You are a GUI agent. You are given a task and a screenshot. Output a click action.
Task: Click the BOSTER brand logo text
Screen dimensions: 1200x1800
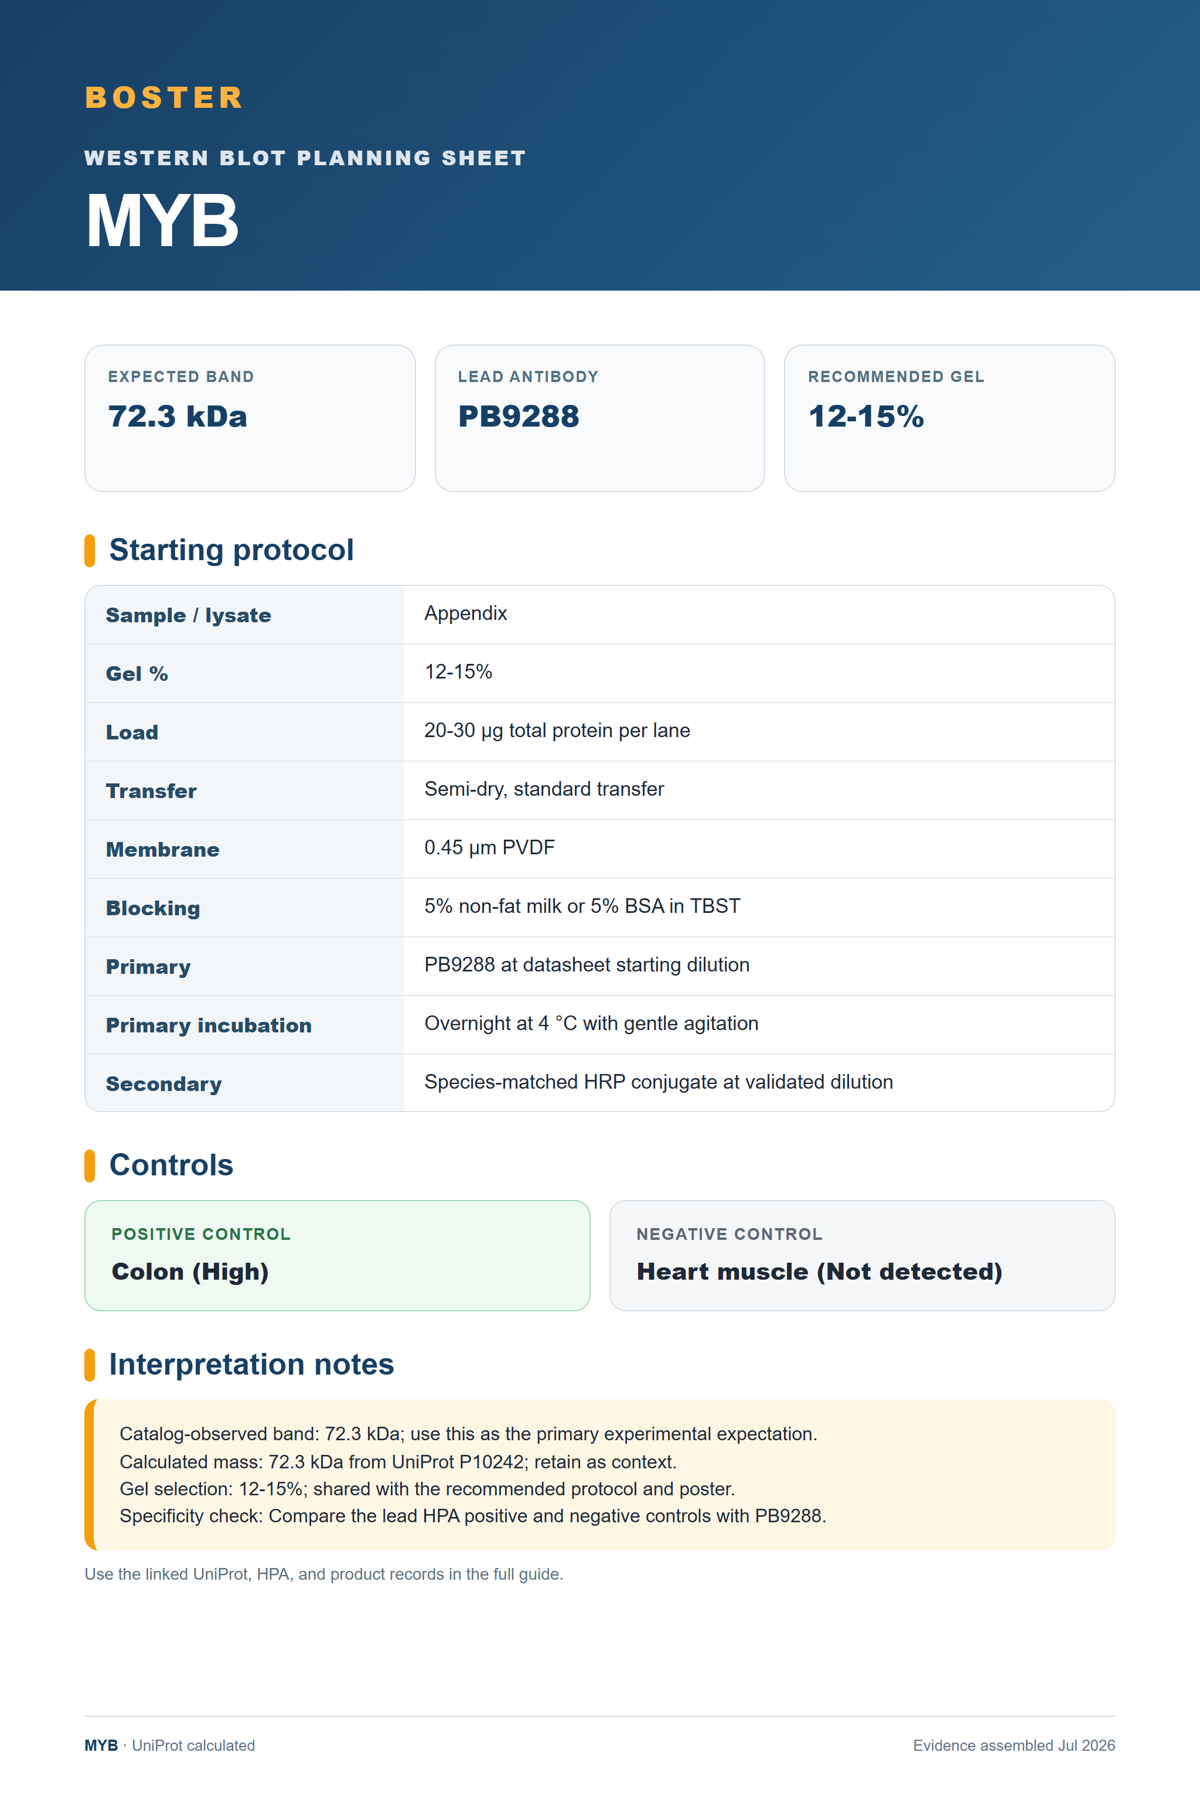pyautogui.click(x=164, y=97)
